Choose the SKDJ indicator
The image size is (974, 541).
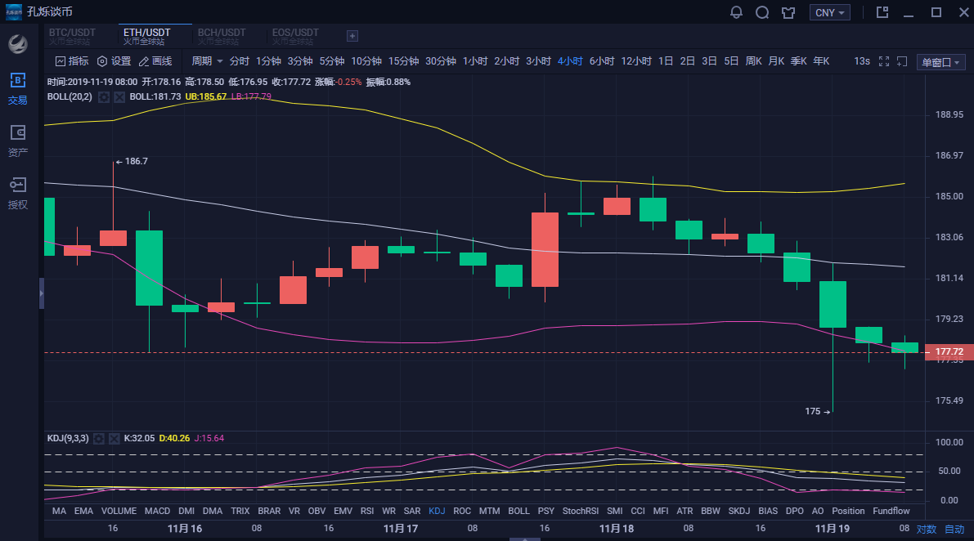click(x=738, y=512)
